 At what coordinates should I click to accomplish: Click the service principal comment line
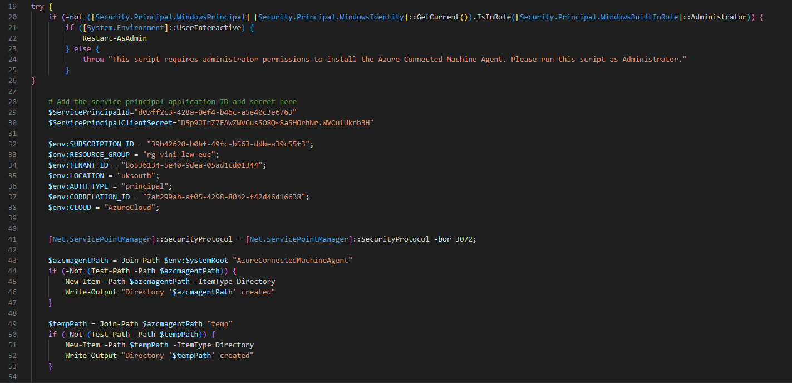click(173, 101)
